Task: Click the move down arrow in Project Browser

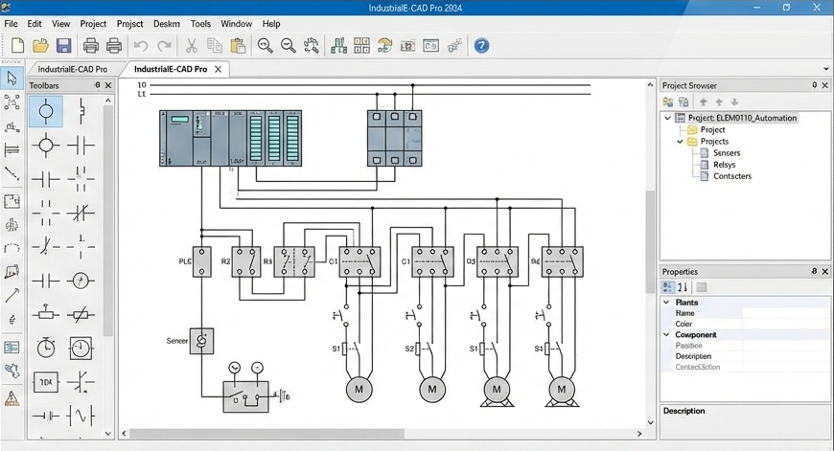Action: (734, 102)
